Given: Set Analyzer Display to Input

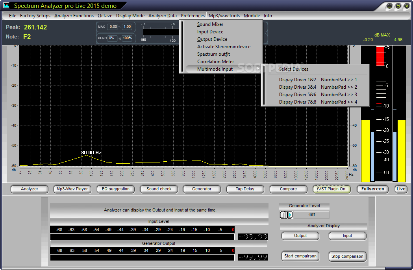Looking at the screenshot, I should pyautogui.click(x=347, y=235).
